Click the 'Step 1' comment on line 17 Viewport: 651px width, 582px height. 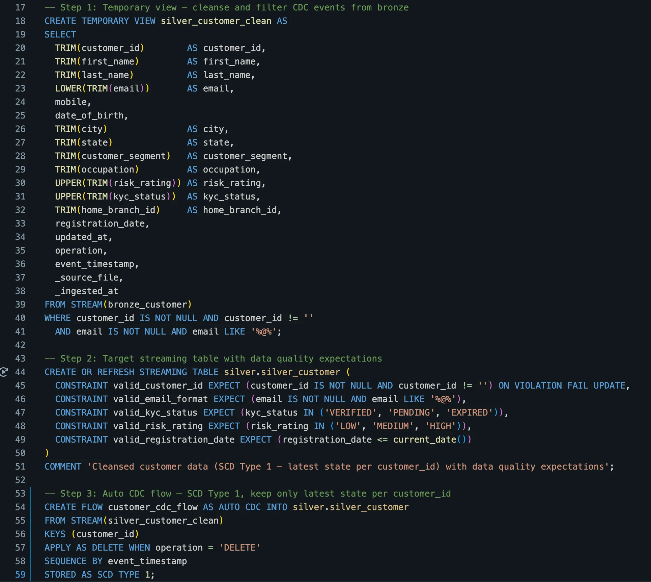227,7
